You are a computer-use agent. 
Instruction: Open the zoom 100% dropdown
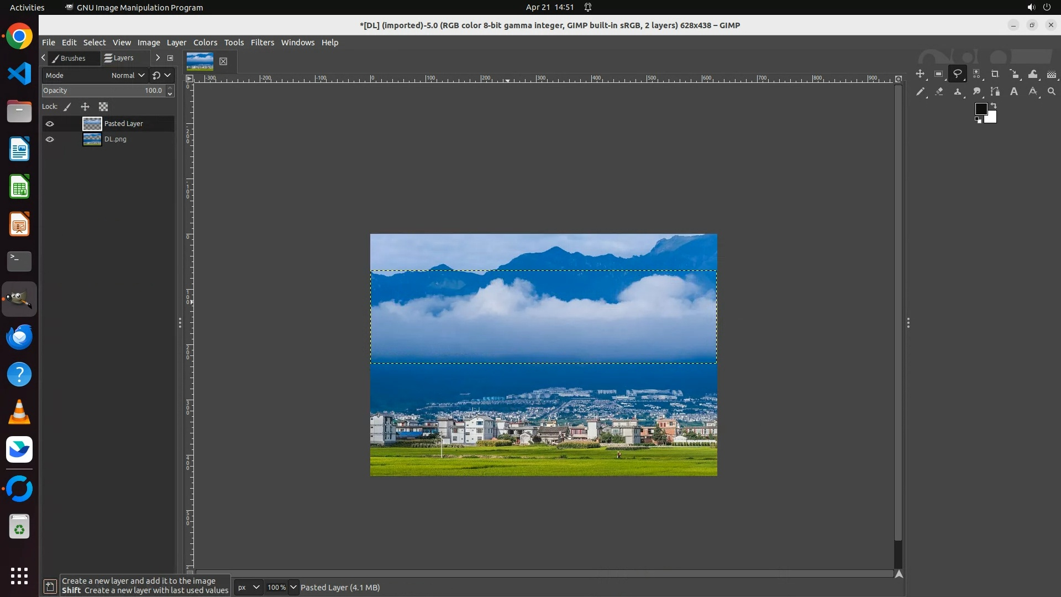coord(293,587)
